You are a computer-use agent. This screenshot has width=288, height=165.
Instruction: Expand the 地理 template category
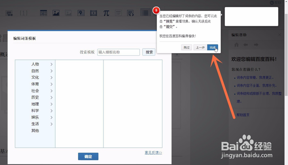click(x=35, y=104)
